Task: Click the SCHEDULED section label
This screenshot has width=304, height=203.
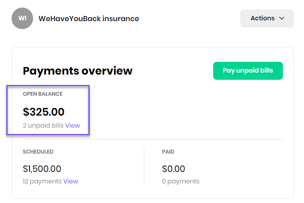Action: click(x=38, y=152)
